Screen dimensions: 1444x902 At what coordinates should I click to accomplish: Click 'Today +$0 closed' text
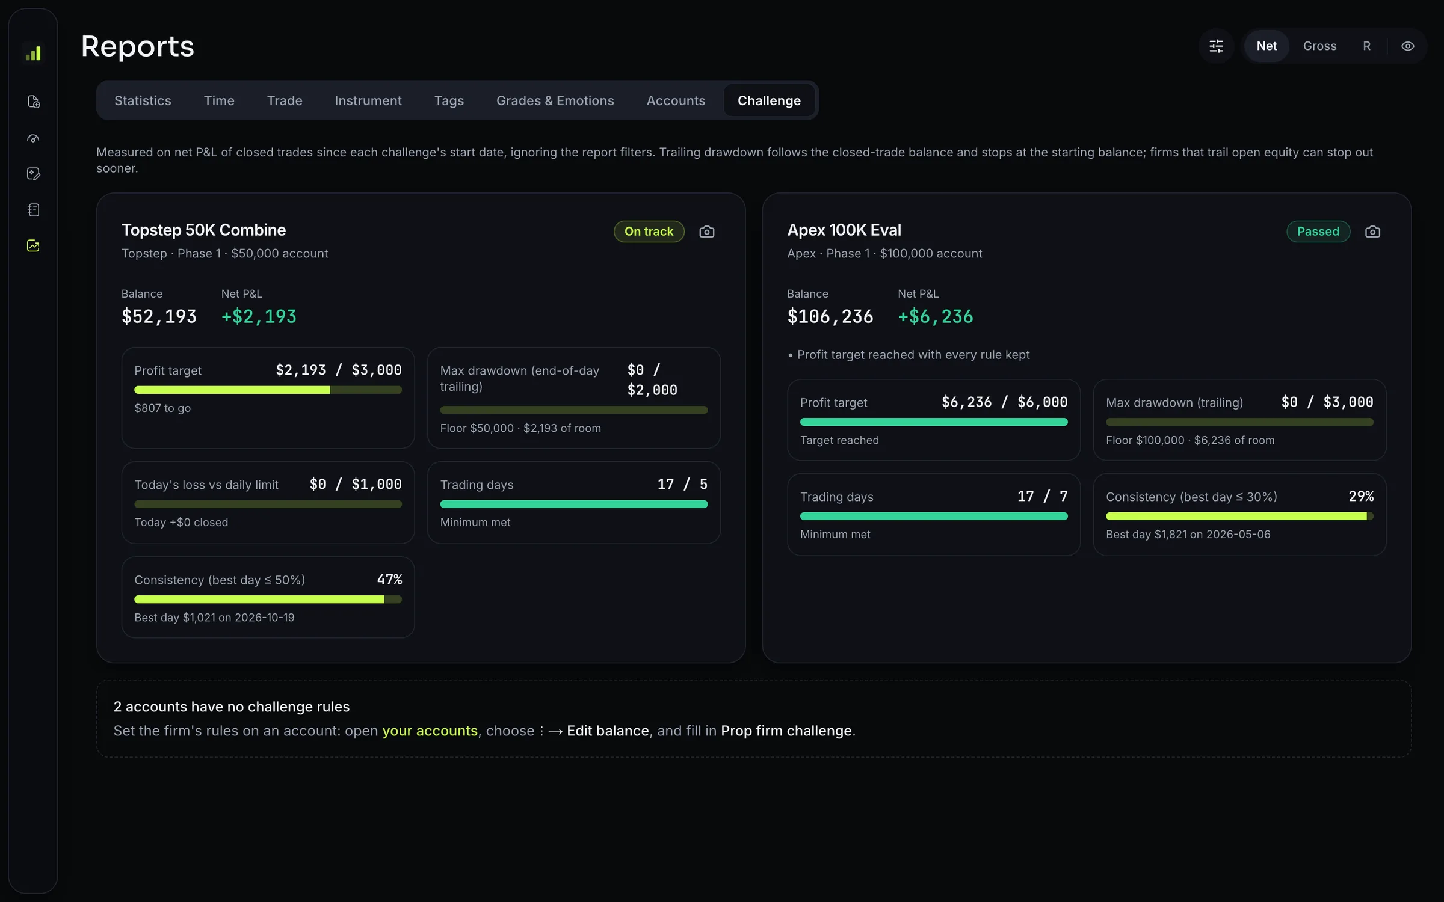pos(181,523)
